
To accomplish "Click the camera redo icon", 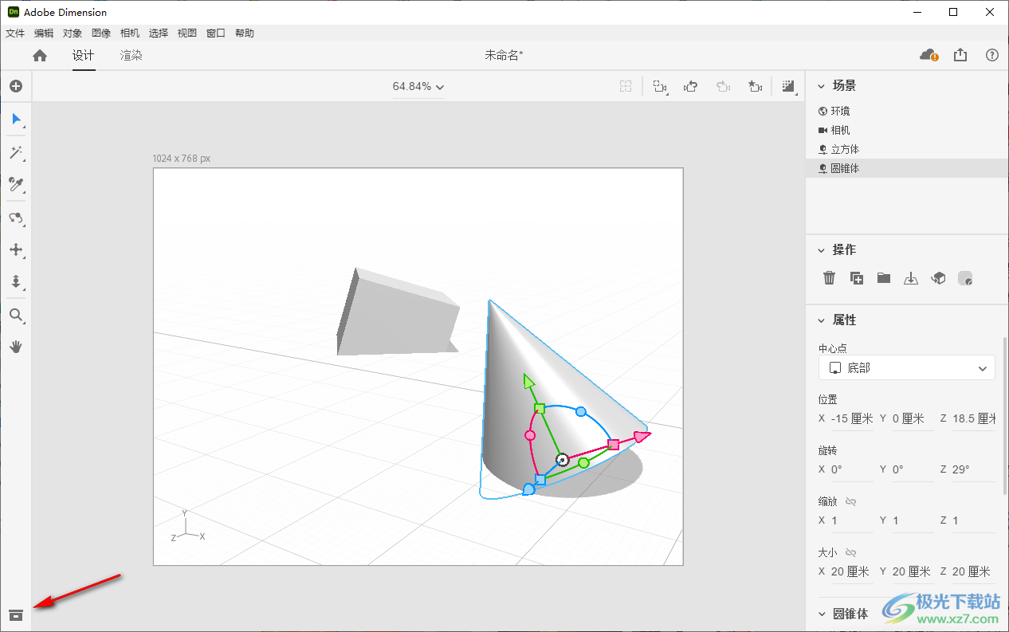I will (x=724, y=86).
